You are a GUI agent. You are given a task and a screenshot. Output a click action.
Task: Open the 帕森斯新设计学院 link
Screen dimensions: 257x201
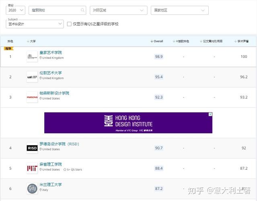pyautogui.click(x=54, y=93)
